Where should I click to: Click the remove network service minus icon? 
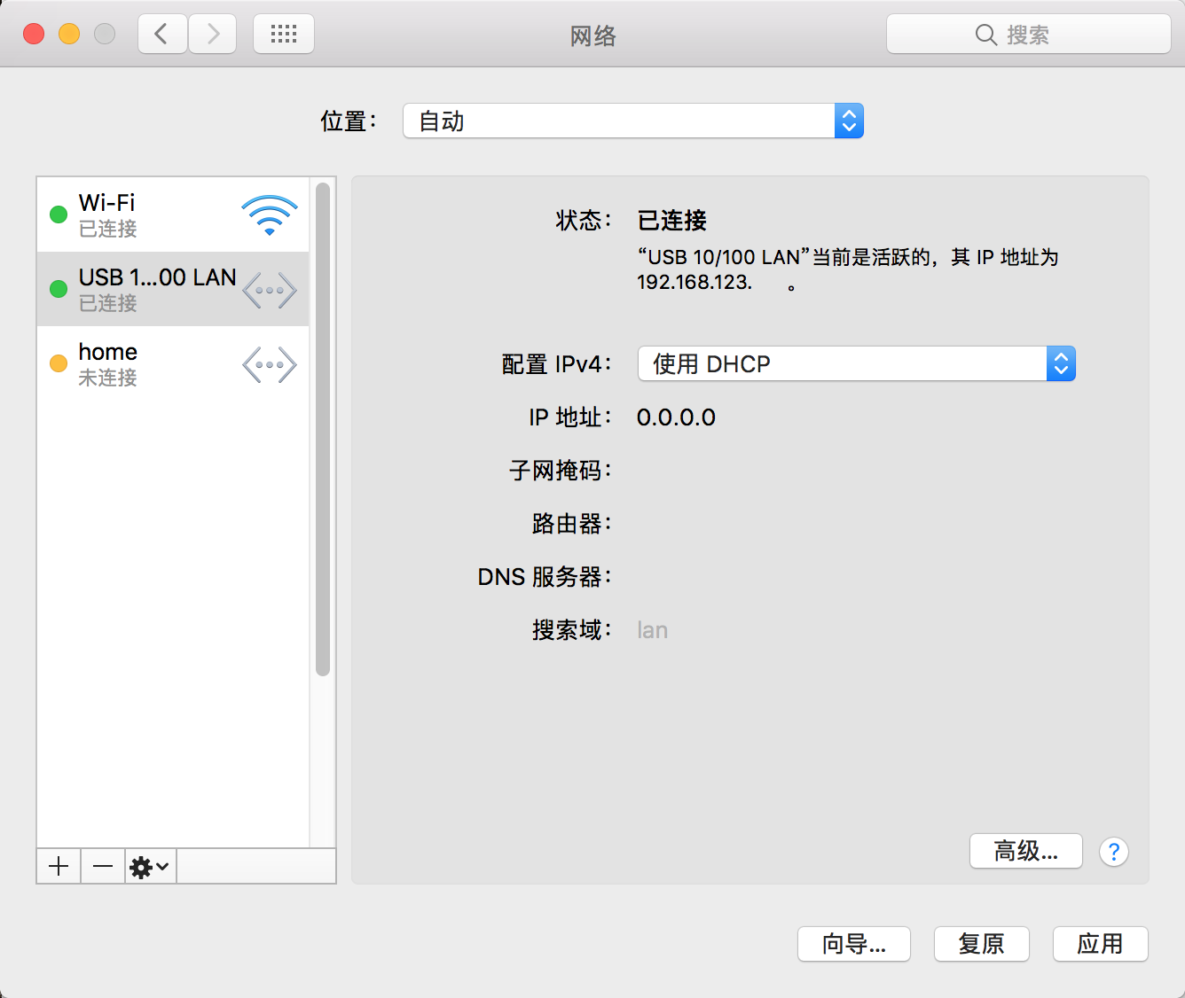102,866
